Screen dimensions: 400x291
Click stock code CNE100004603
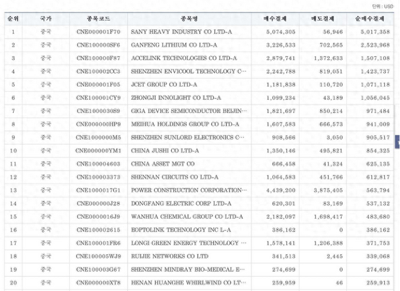click(x=99, y=164)
